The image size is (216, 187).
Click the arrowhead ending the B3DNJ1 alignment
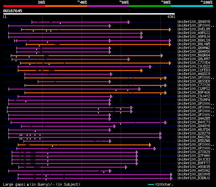(171, 179)
